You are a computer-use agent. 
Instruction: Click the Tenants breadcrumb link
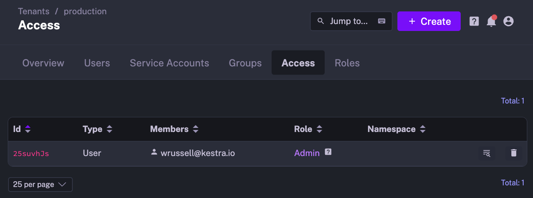coord(33,11)
